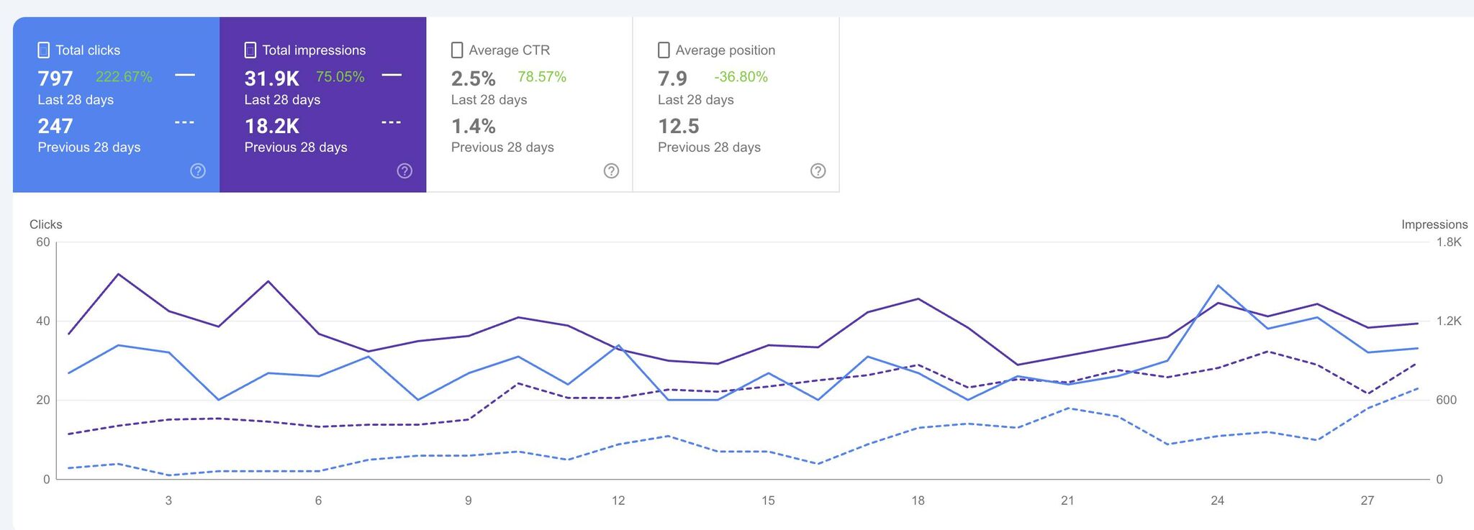
Task: Toggle the Total clicks checkbox
Action: (x=44, y=50)
